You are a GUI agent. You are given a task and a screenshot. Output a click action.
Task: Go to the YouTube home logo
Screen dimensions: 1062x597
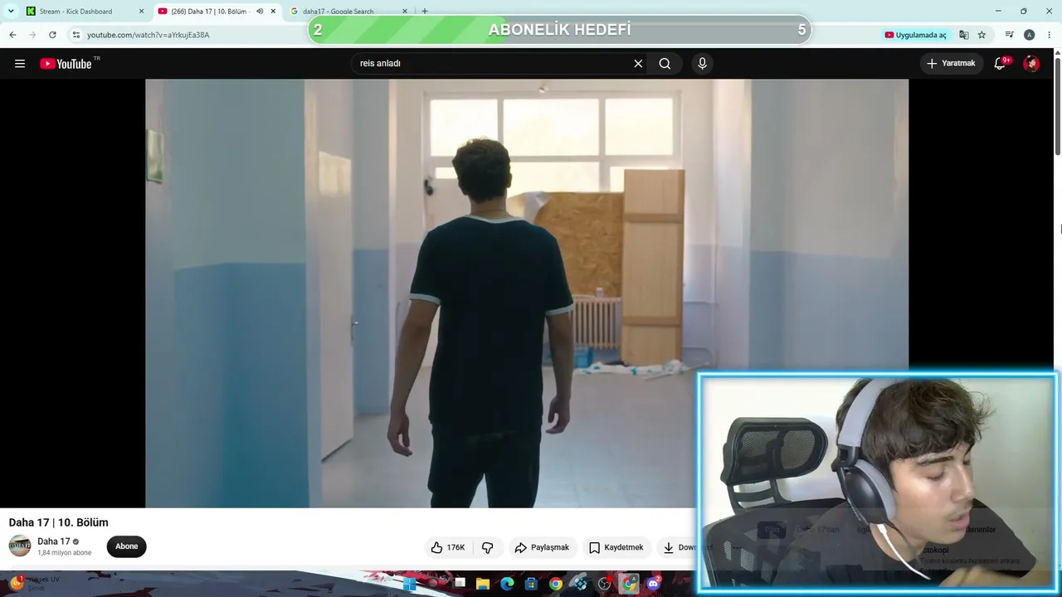(x=66, y=64)
